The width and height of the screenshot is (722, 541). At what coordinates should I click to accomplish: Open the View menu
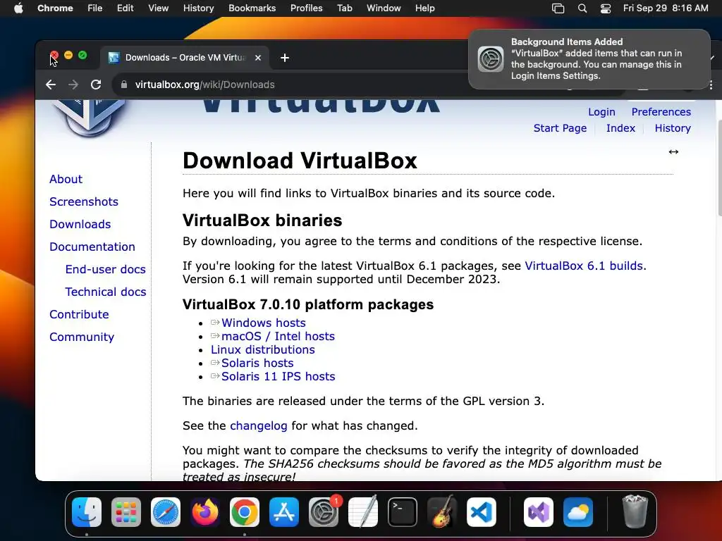click(x=159, y=8)
